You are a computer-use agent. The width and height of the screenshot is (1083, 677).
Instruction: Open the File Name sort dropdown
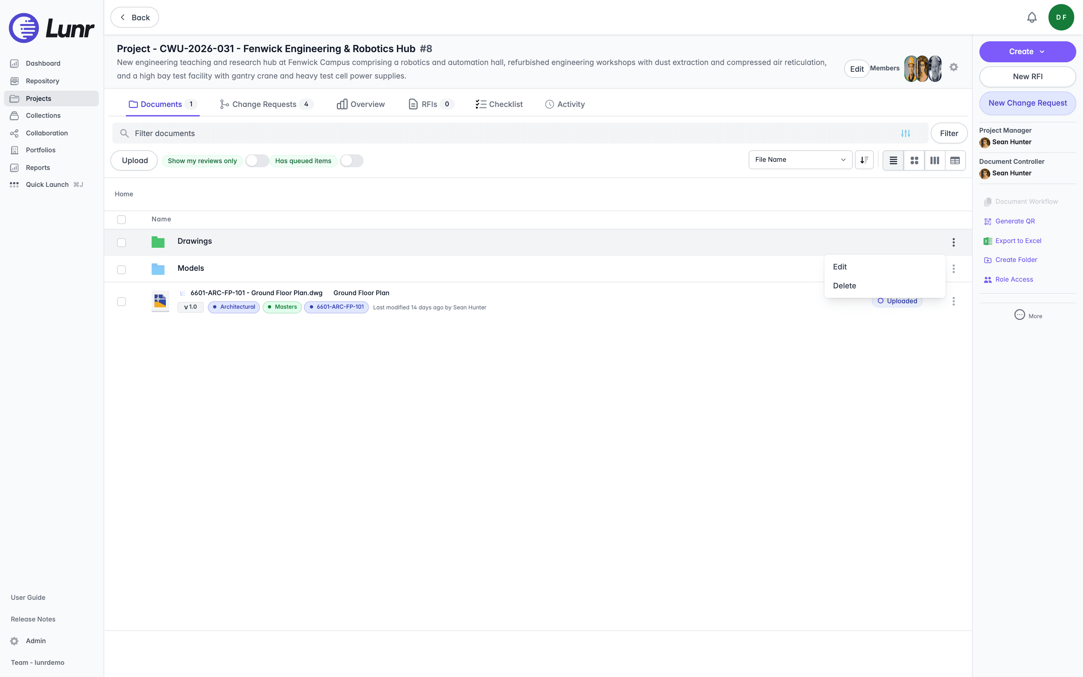pos(800,160)
